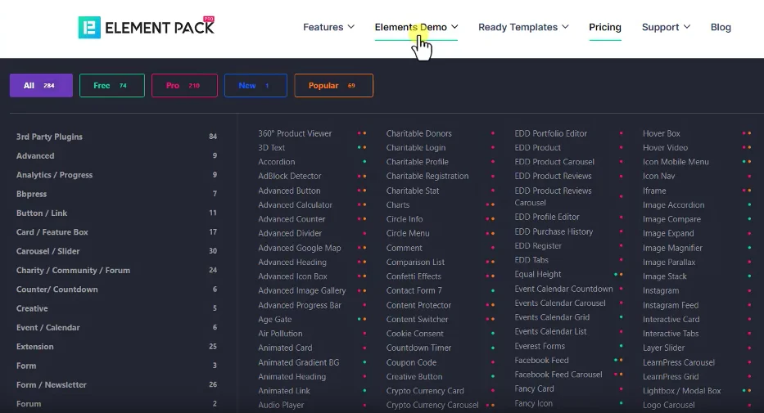Expand the Features menu chevron
Viewport: 764px width, 413px height.
[x=350, y=27]
